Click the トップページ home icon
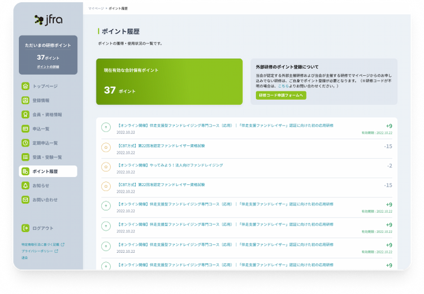The width and height of the screenshot is (424, 294). (x=25, y=87)
